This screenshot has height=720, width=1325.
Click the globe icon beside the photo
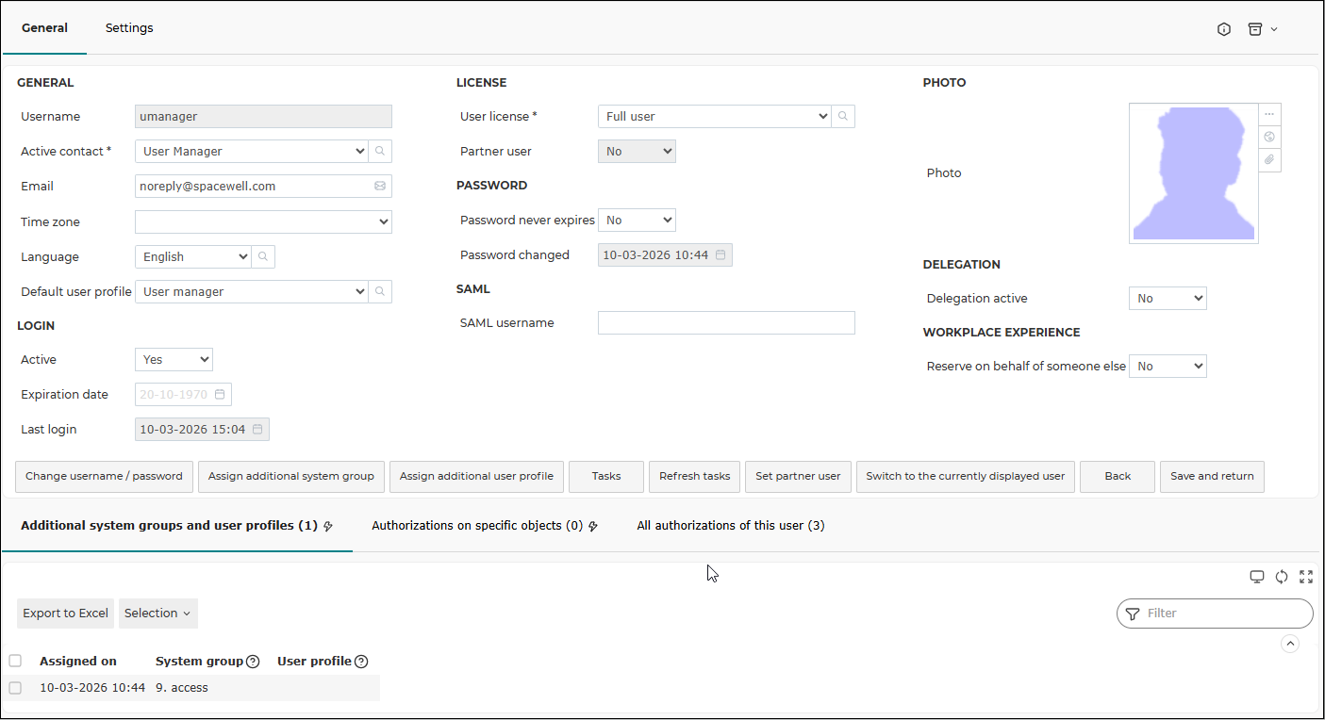(1269, 137)
